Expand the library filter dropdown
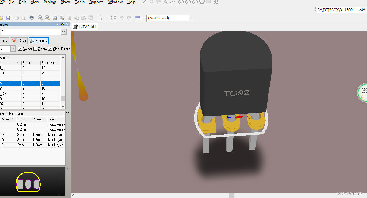Screen dimensions: 367x198 point(63,32)
